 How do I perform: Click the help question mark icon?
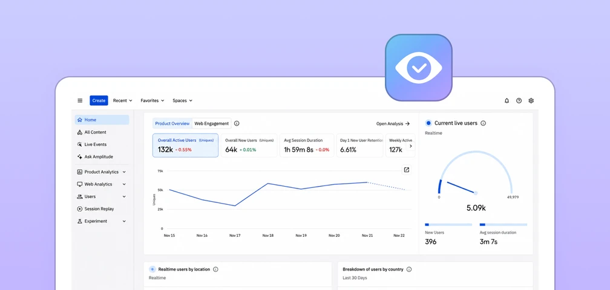click(519, 100)
